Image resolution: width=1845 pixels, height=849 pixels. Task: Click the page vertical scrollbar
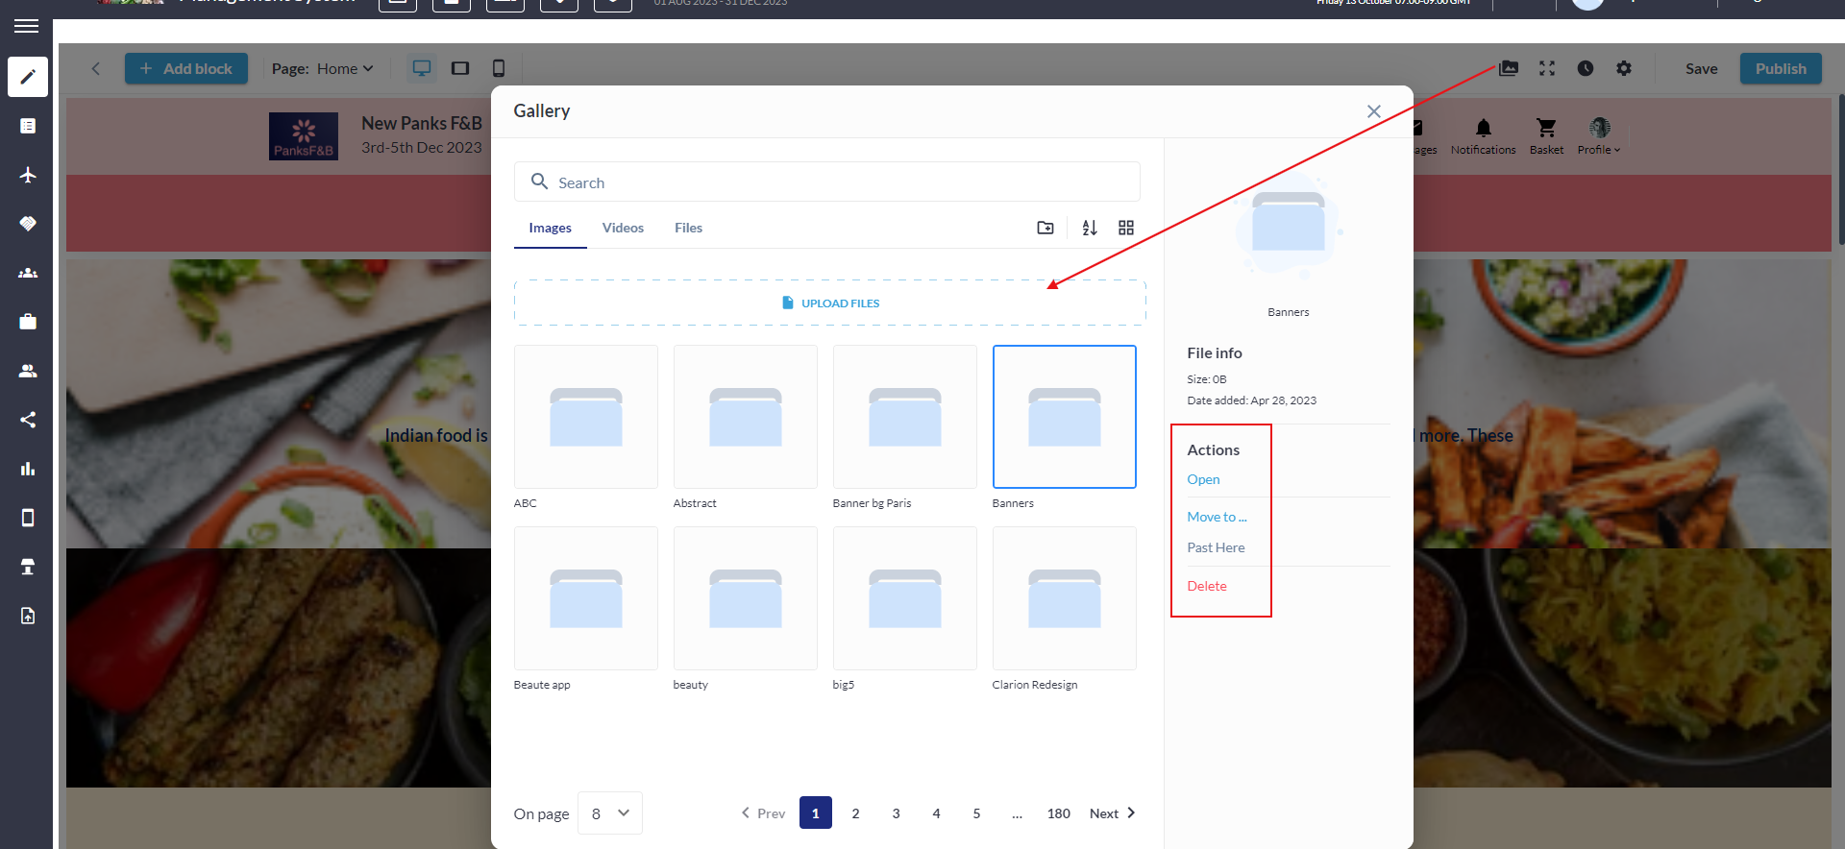[x=1840, y=169]
